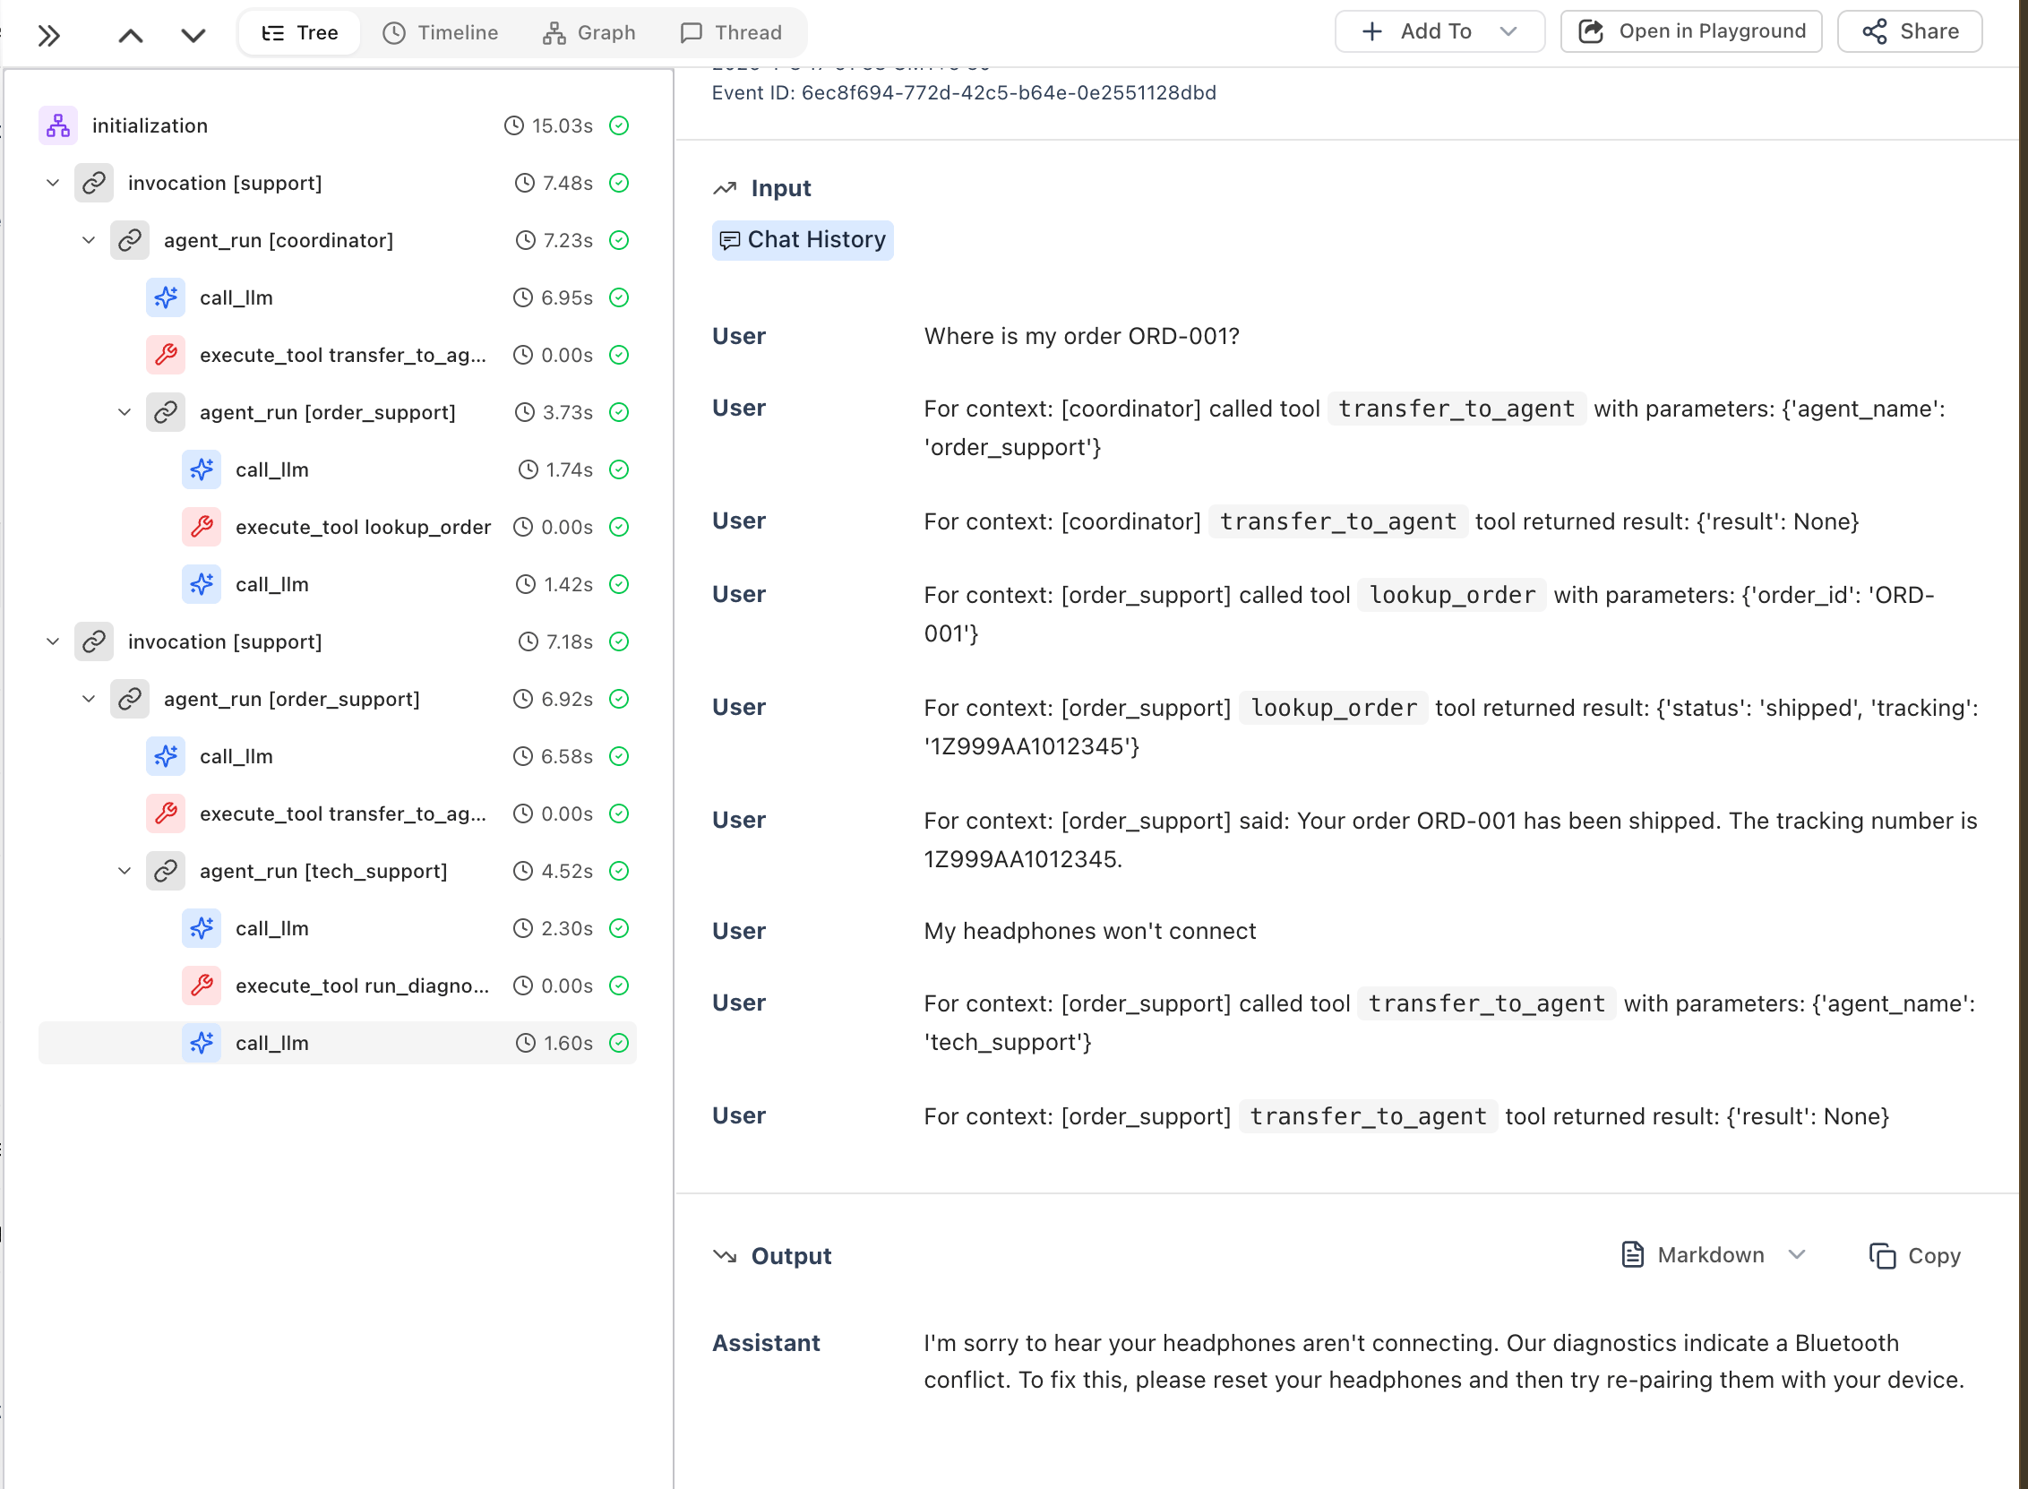Click 7.23s duration of agent_run [coordinator]
This screenshot has height=1489, width=2028.
(x=568, y=241)
